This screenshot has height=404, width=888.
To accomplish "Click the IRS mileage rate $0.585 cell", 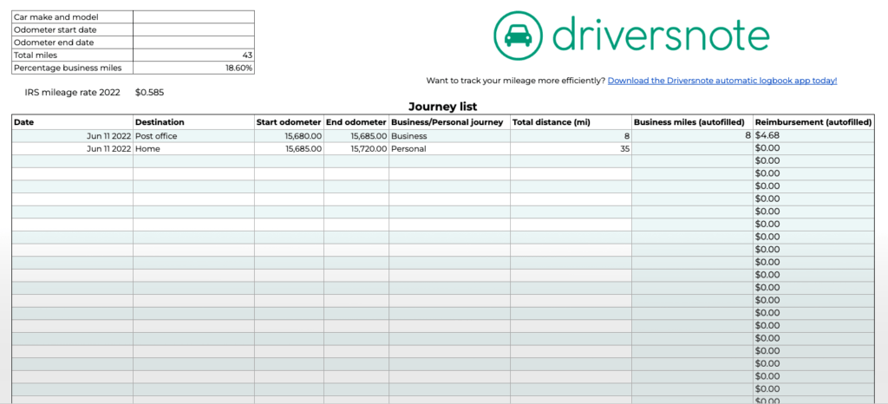I will tap(150, 92).
